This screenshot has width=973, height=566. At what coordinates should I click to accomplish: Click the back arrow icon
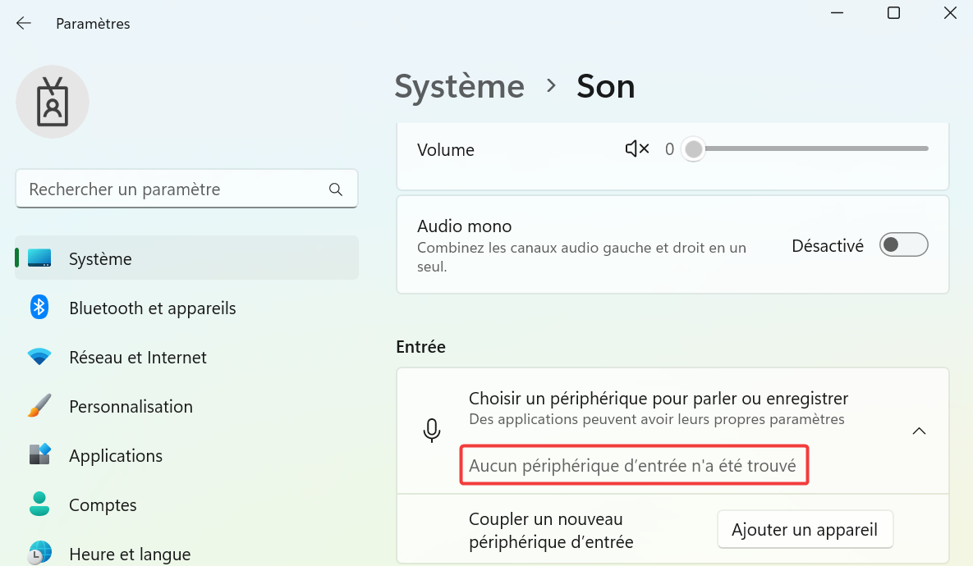(24, 24)
